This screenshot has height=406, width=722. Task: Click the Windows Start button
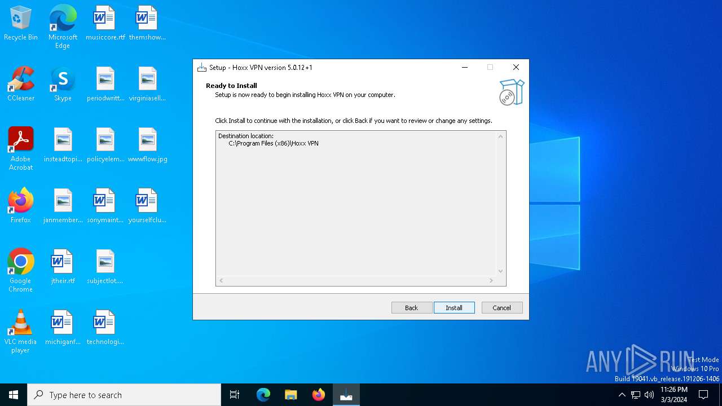14,395
